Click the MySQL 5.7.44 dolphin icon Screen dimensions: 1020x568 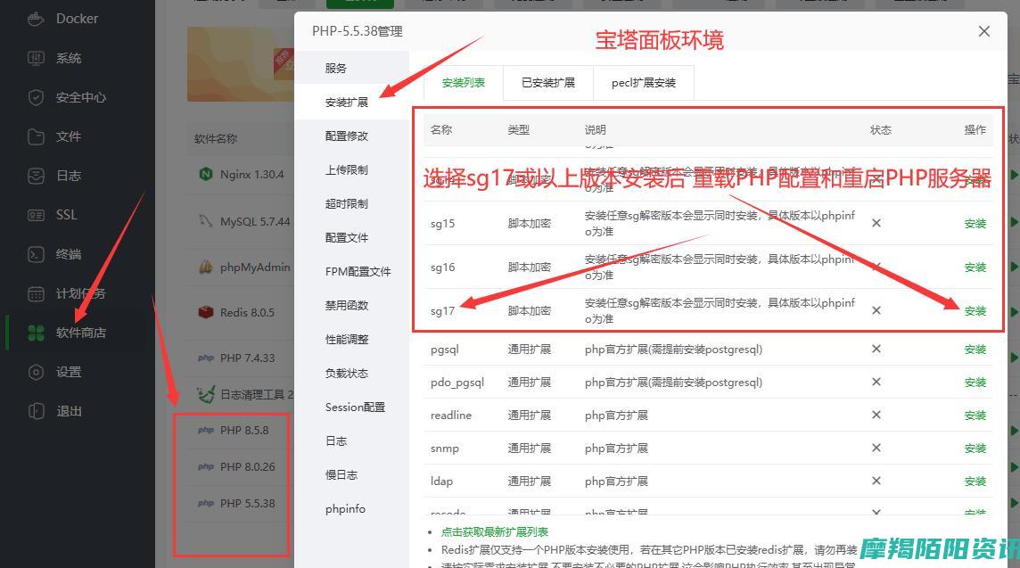tap(206, 221)
